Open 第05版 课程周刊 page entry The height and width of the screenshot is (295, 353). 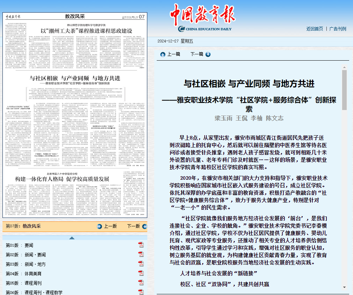[23, 283]
